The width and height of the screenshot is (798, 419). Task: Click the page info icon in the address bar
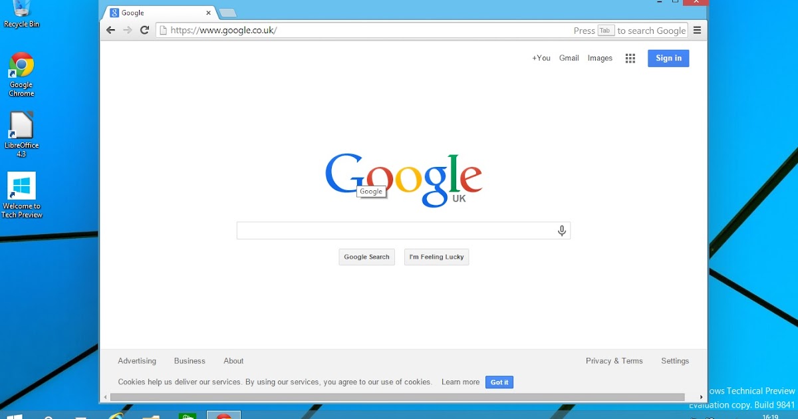163,30
